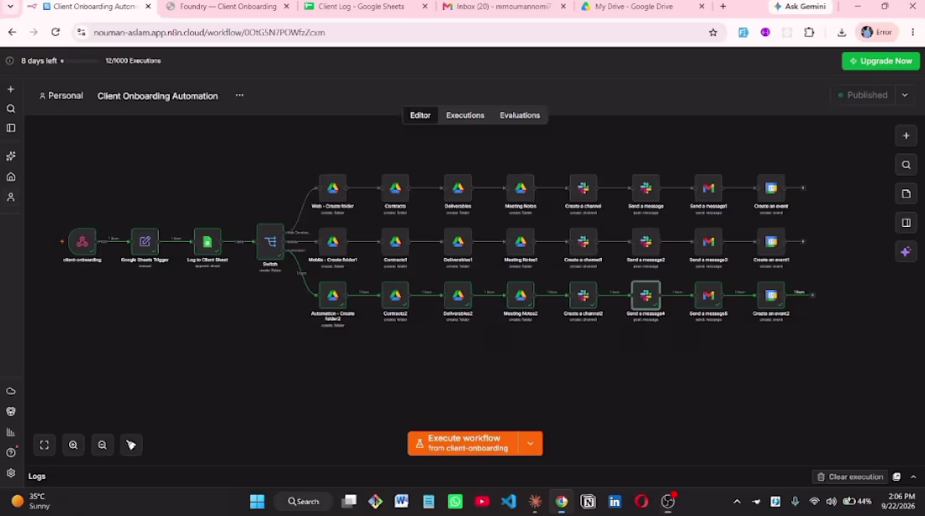Viewport: 925px width, 516px height.
Task: Click the create new plus in left sidebar
Action: pyautogui.click(x=11, y=90)
